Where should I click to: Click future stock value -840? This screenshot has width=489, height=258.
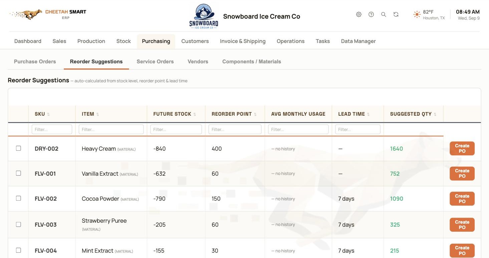click(x=160, y=149)
